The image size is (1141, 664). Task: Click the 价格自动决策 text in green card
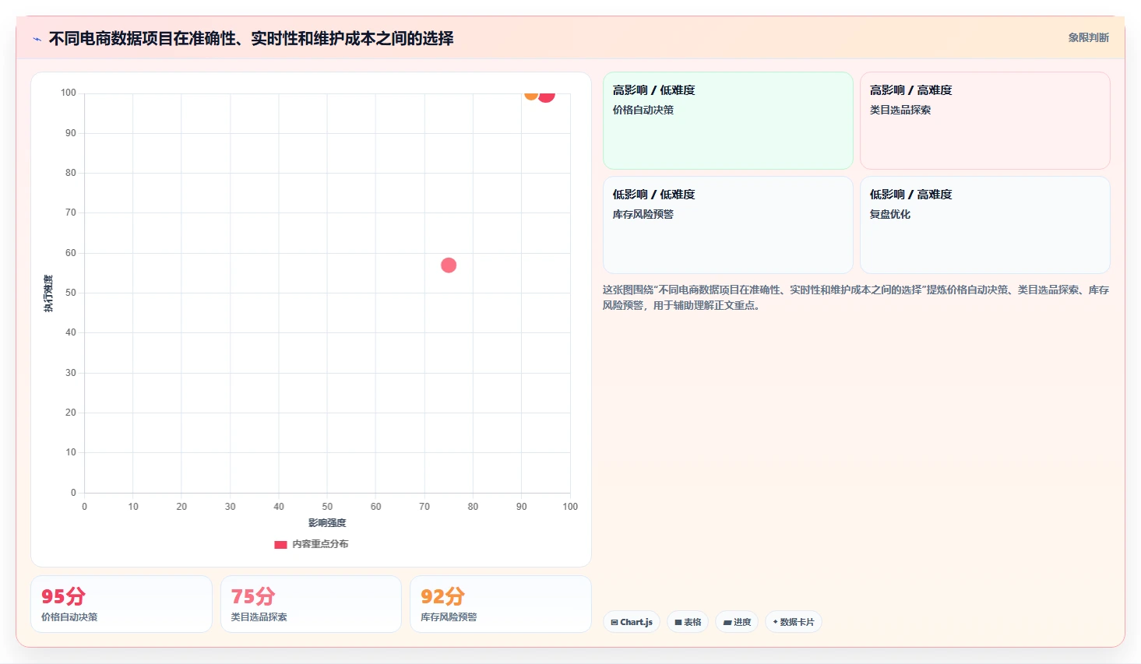tap(643, 110)
